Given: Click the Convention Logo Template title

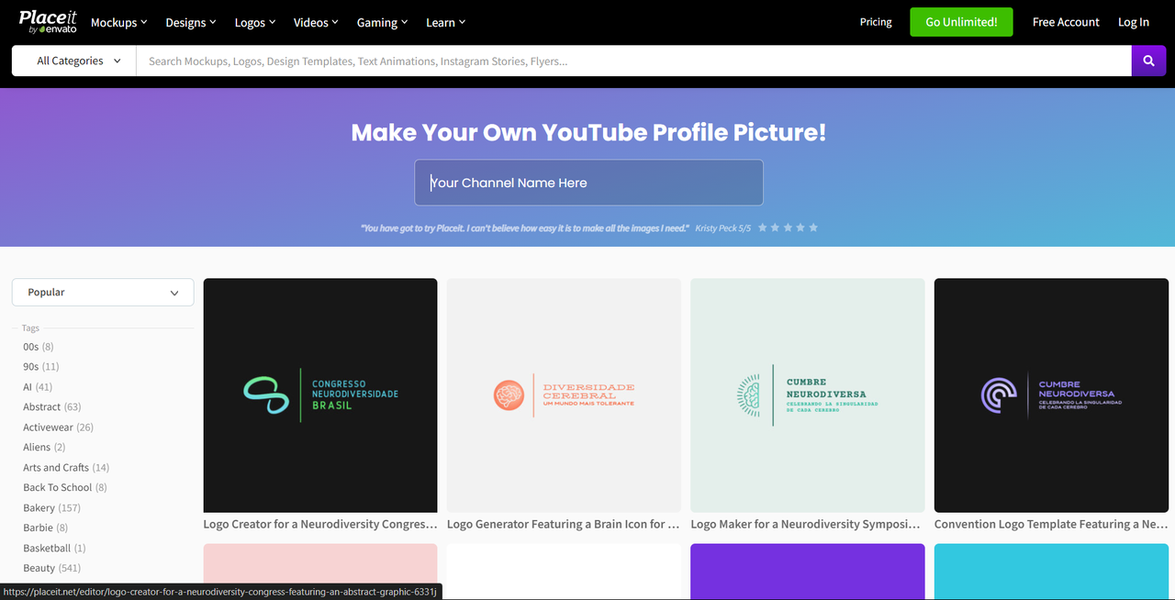Looking at the screenshot, I should pyautogui.click(x=1051, y=524).
